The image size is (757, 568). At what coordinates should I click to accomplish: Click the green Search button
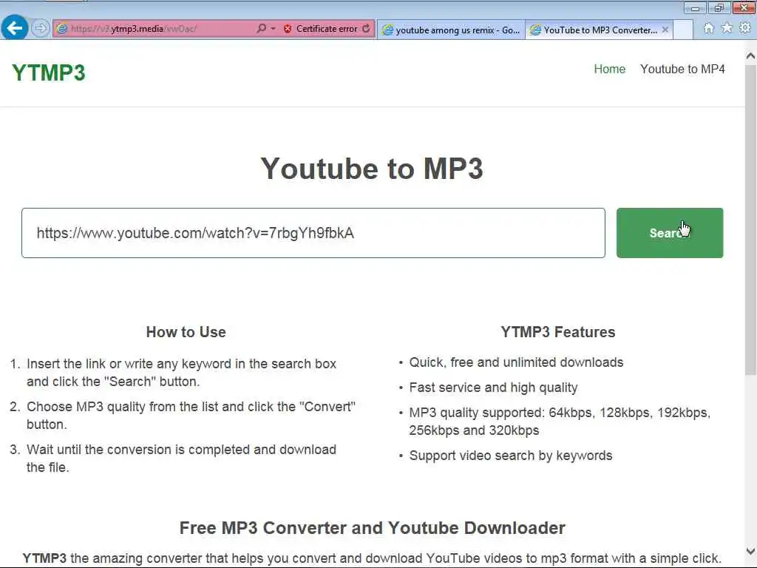pyautogui.click(x=670, y=233)
